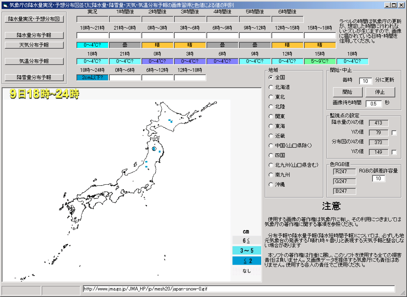Start monitoring with the 開始 button

click(348, 92)
